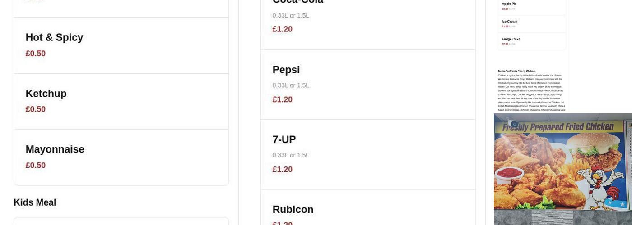Click Coca-Cola's 0.33L or 1.5L size text
Screen dimensions: 632x225
click(291, 16)
